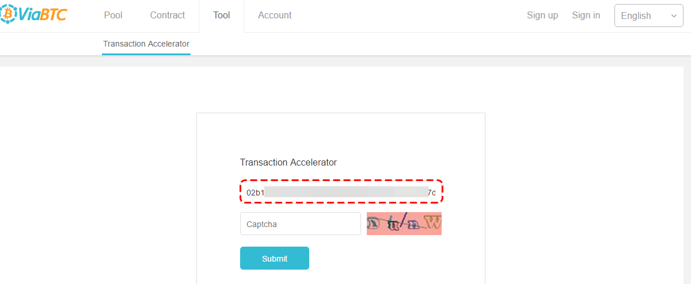Viewport: 691px width, 284px height.
Task: Click the Sign in link
Action: click(586, 16)
